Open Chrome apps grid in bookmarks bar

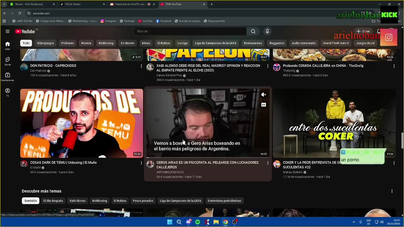[x=4, y=21]
